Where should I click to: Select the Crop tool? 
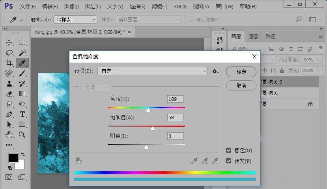tap(9, 63)
